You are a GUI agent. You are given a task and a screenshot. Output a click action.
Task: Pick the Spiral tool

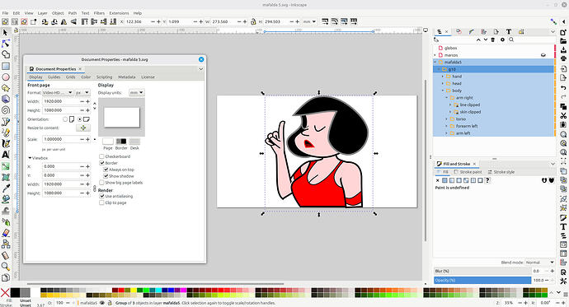point(6,110)
